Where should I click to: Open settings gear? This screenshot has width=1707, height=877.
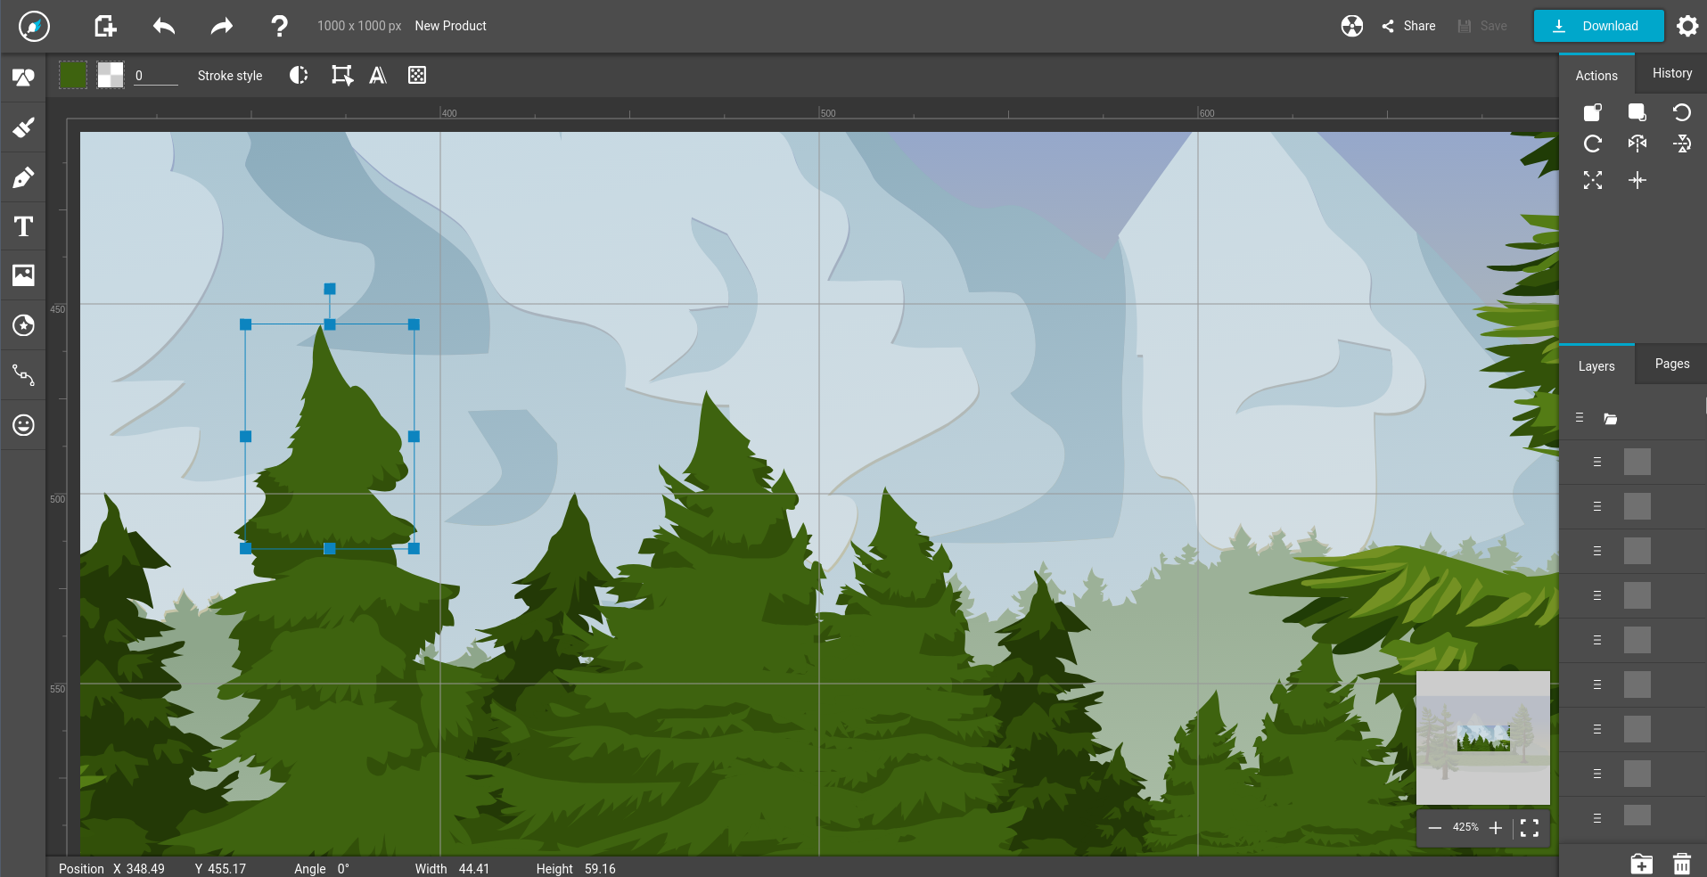pos(1686,26)
